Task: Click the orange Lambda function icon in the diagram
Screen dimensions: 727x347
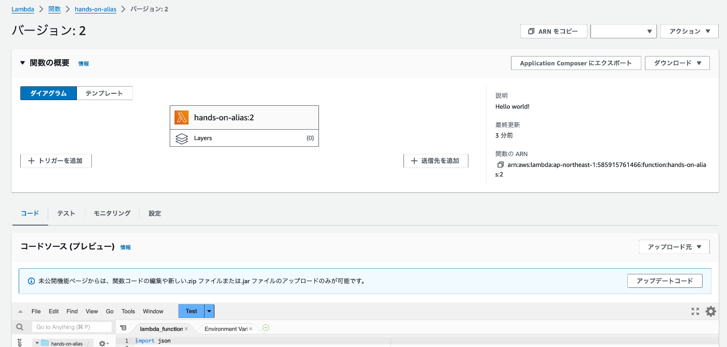Action: pos(181,117)
